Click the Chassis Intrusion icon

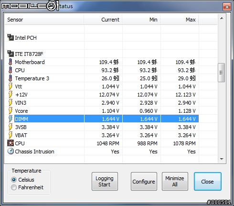[11, 151]
